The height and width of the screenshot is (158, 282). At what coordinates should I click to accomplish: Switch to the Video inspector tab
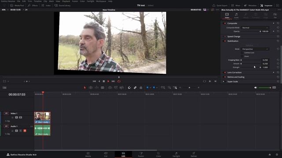[227, 16]
